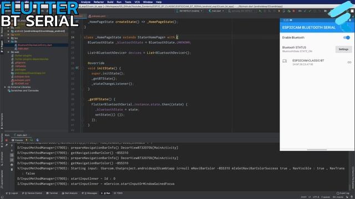
Task: Click the UTF-8 encoding in status bar
Action: [316, 197]
